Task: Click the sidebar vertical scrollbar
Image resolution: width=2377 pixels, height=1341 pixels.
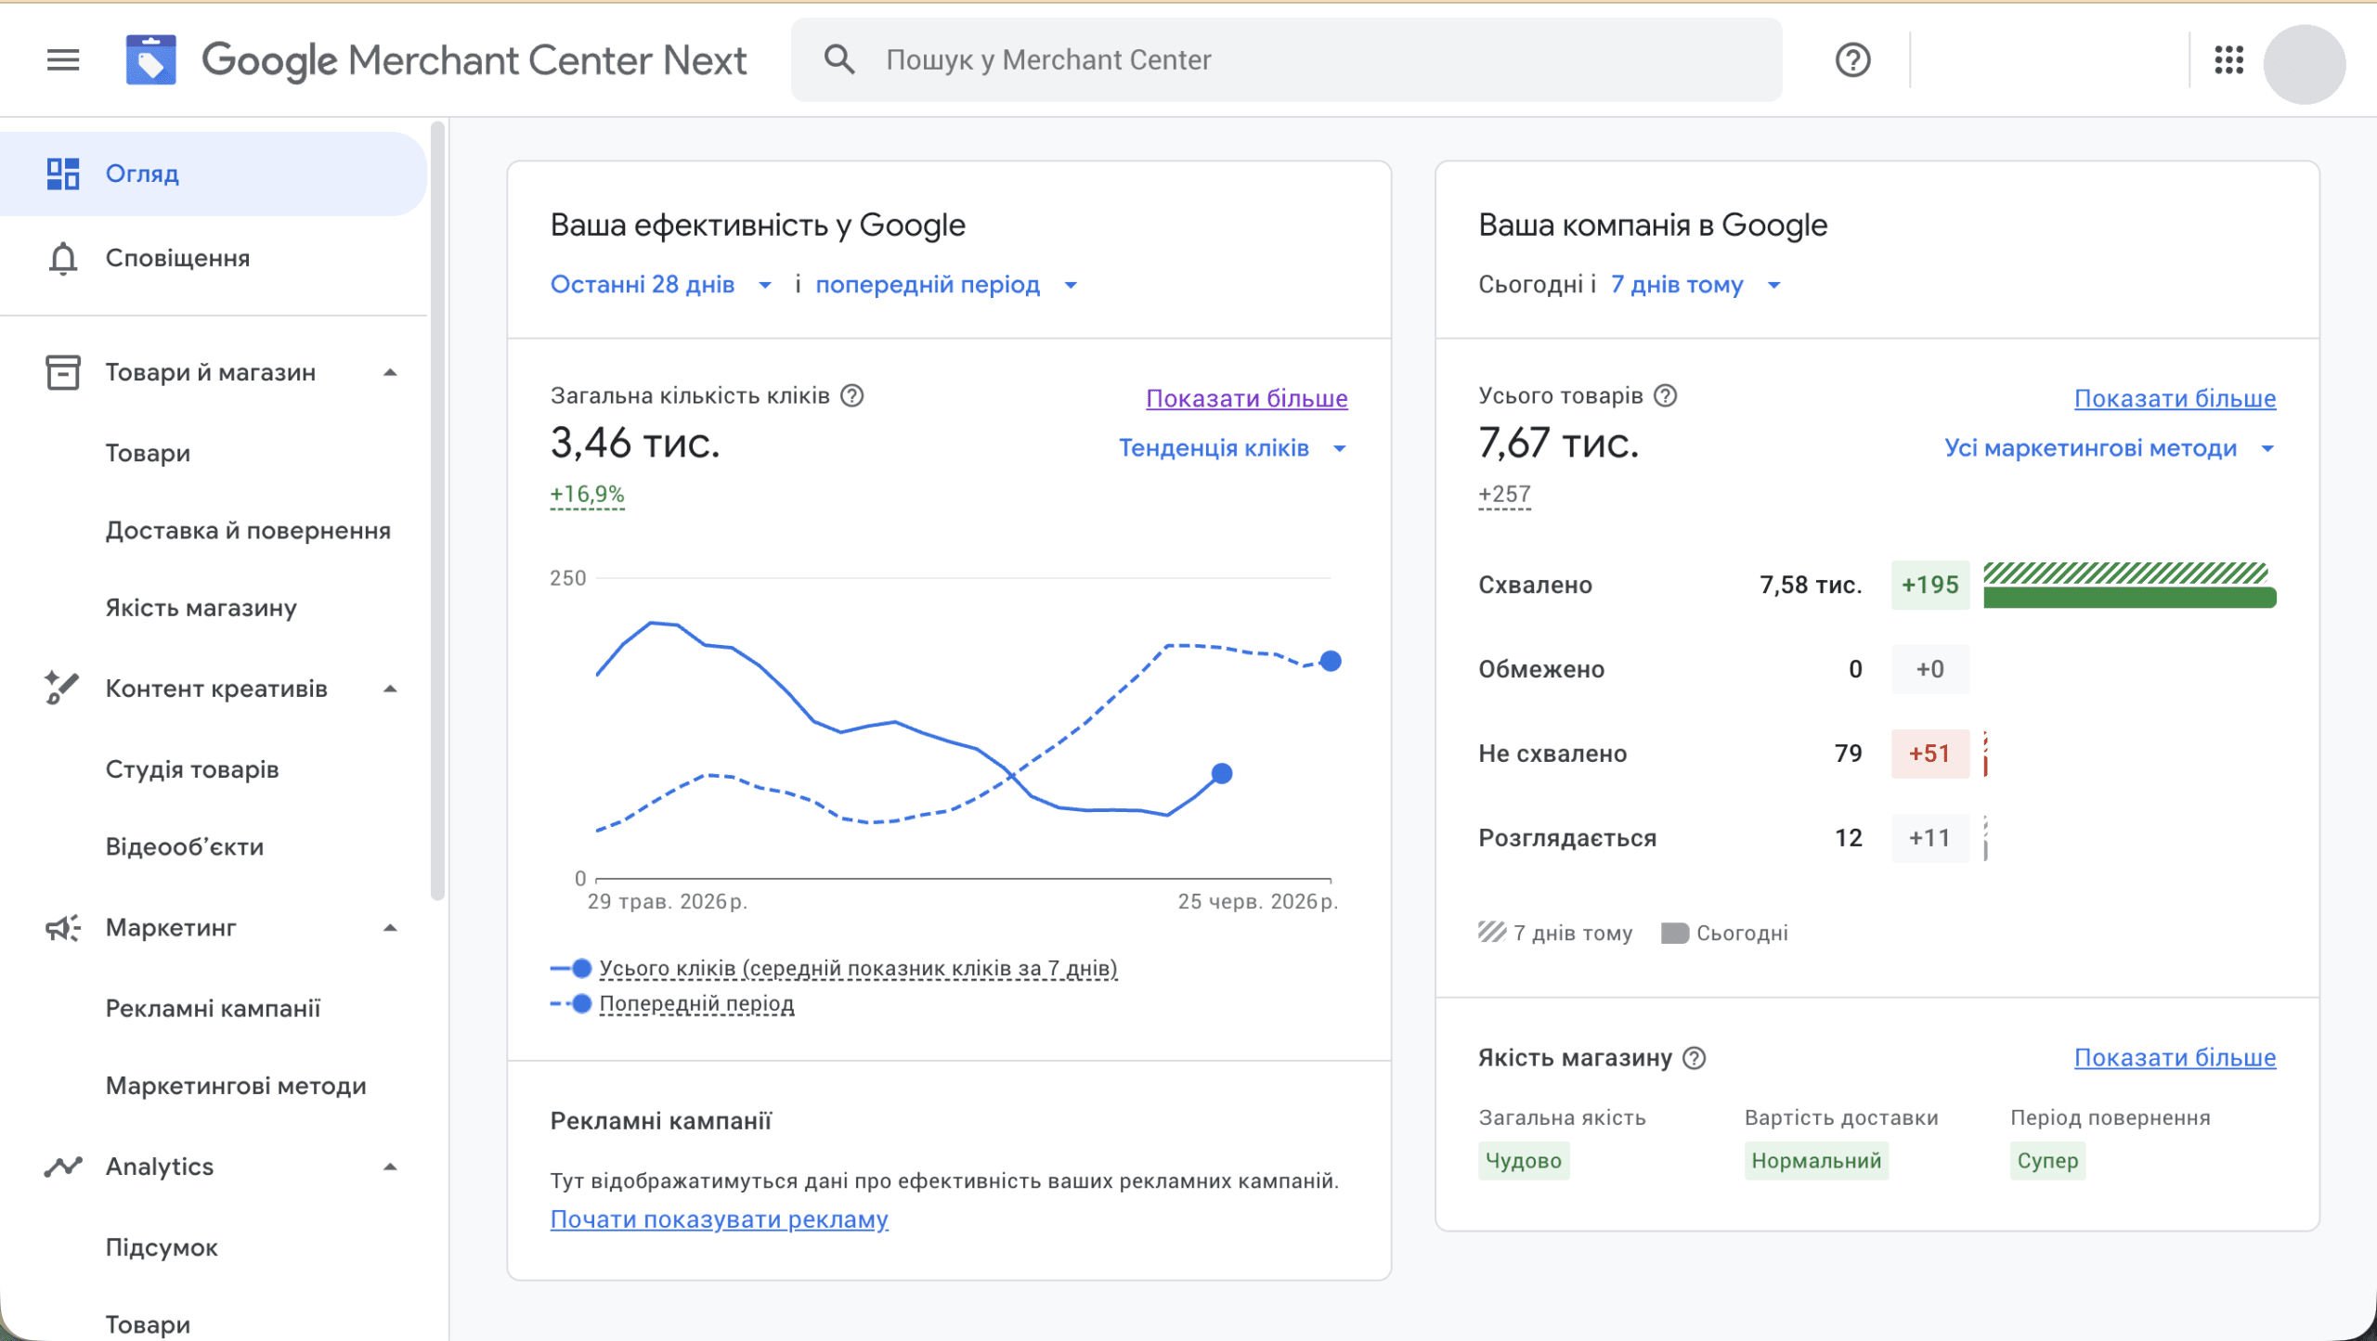Action: [x=437, y=510]
